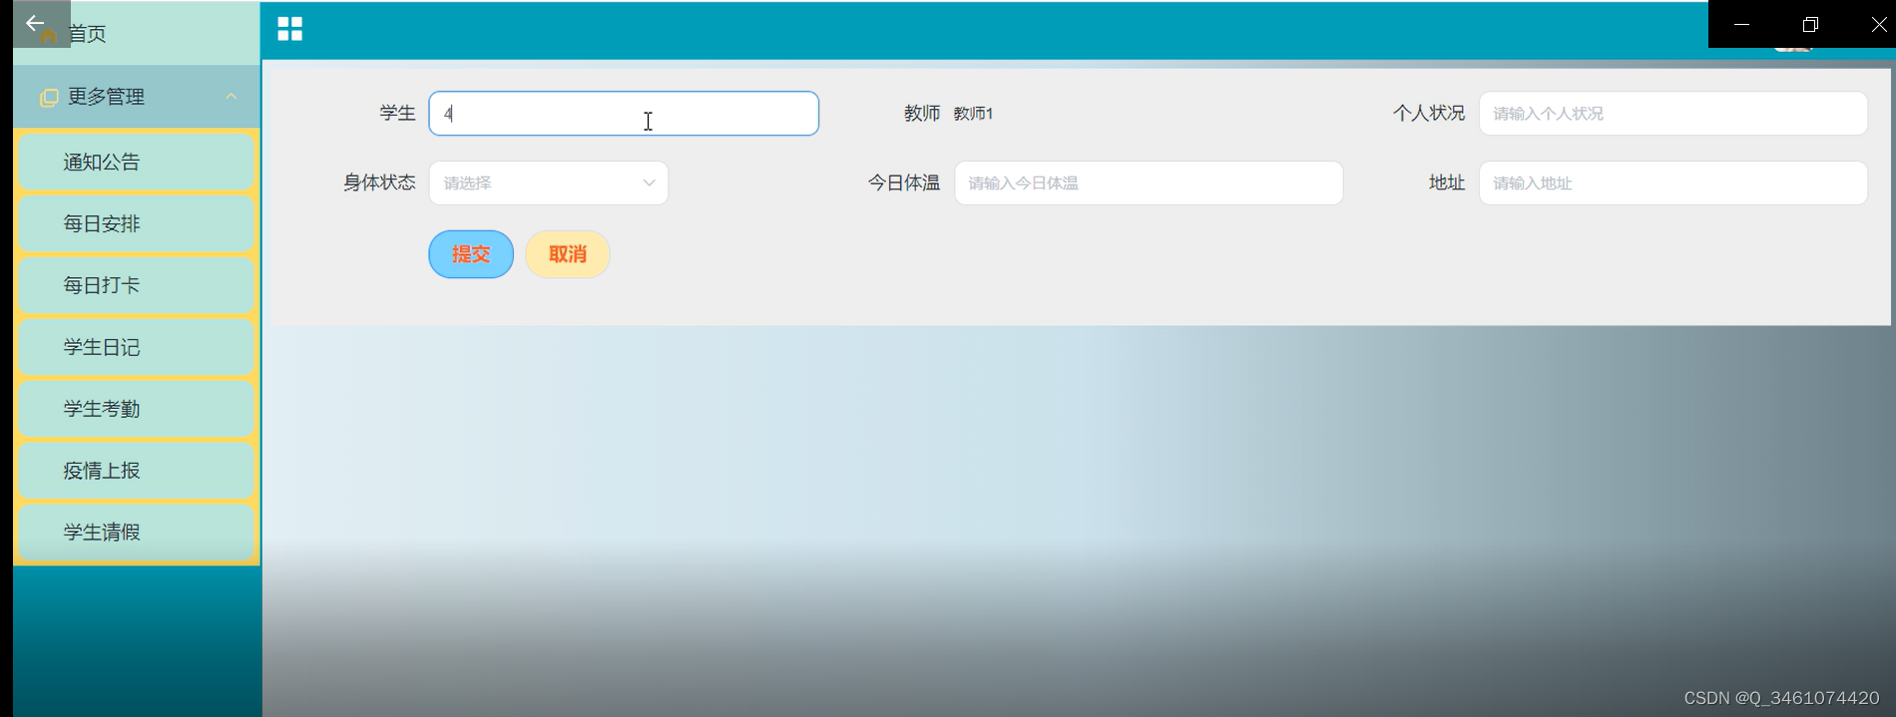
Task: Click the back arrow icon
Action: coord(35,23)
